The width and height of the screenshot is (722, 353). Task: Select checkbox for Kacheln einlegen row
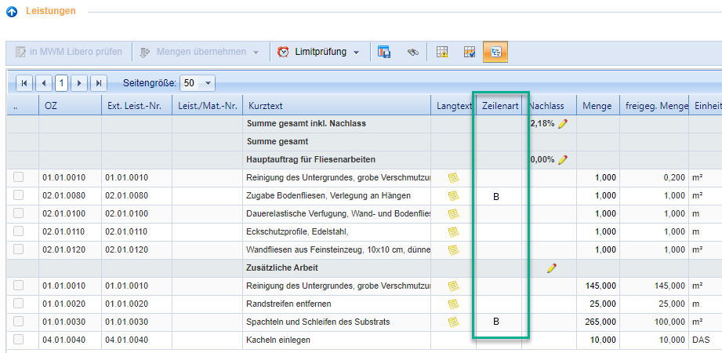(x=18, y=340)
